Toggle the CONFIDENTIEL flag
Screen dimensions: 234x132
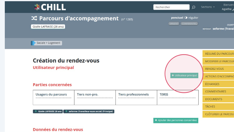pos(189,23)
